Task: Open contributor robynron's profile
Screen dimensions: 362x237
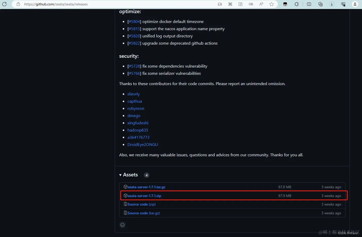Action: coord(136,109)
